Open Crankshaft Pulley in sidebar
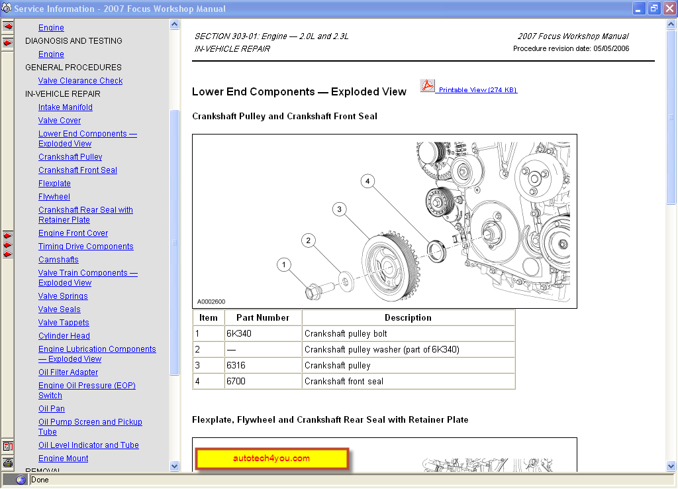 click(70, 156)
